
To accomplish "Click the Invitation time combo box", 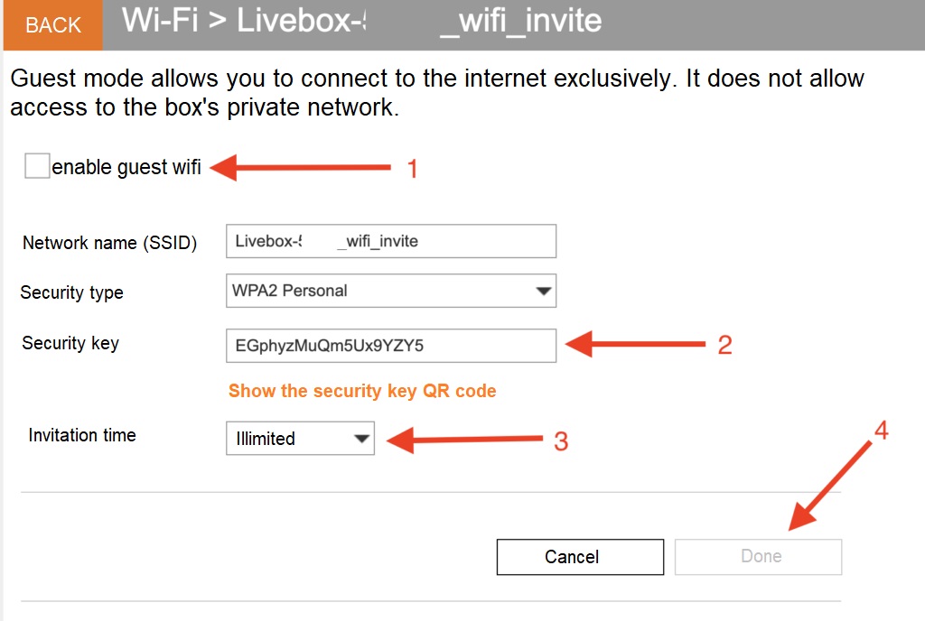I will point(298,439).
